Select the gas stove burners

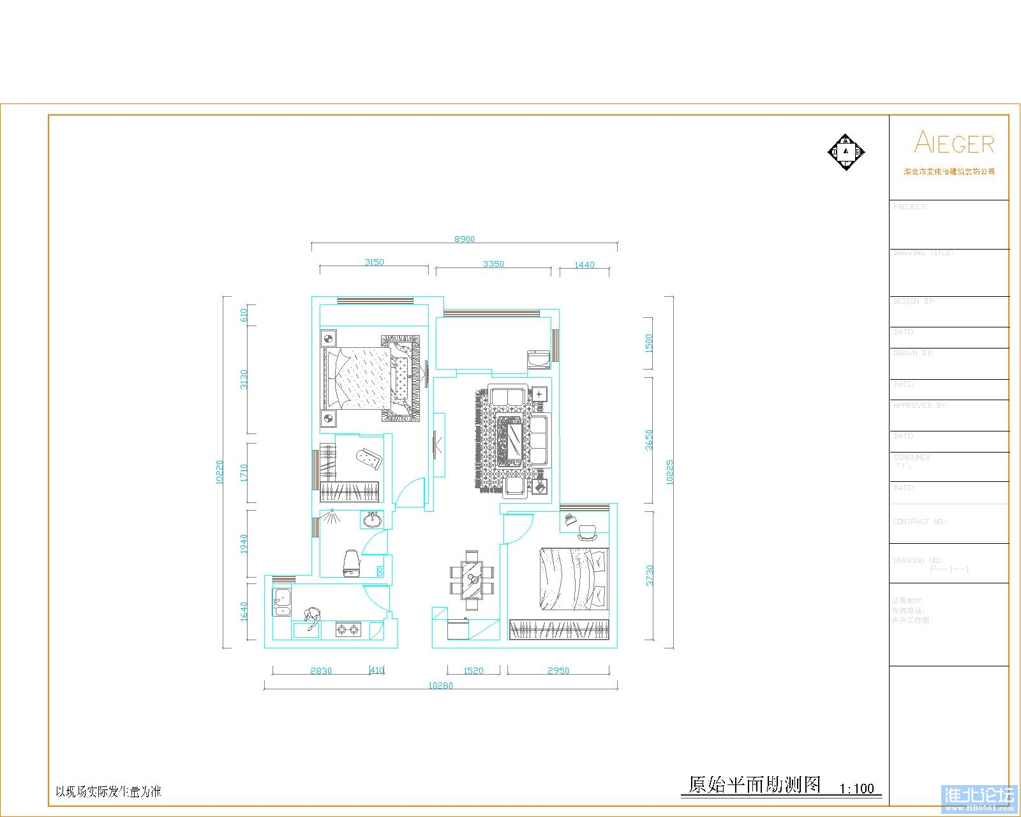click(348, 631)
